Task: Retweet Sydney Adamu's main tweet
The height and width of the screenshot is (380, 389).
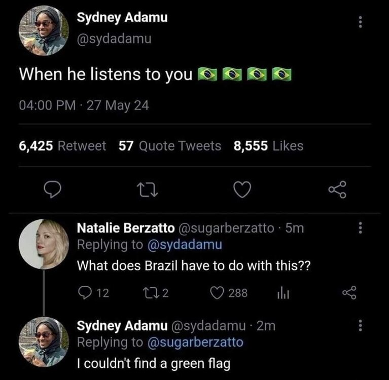Action: 148,189
